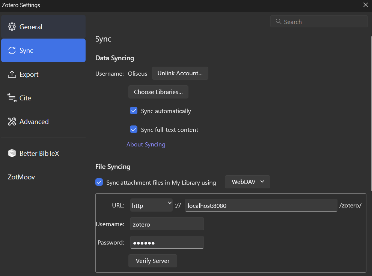Open the Choose Libraries dialog
This screenshot has height=276, width=372.
(x=158, y=92)
